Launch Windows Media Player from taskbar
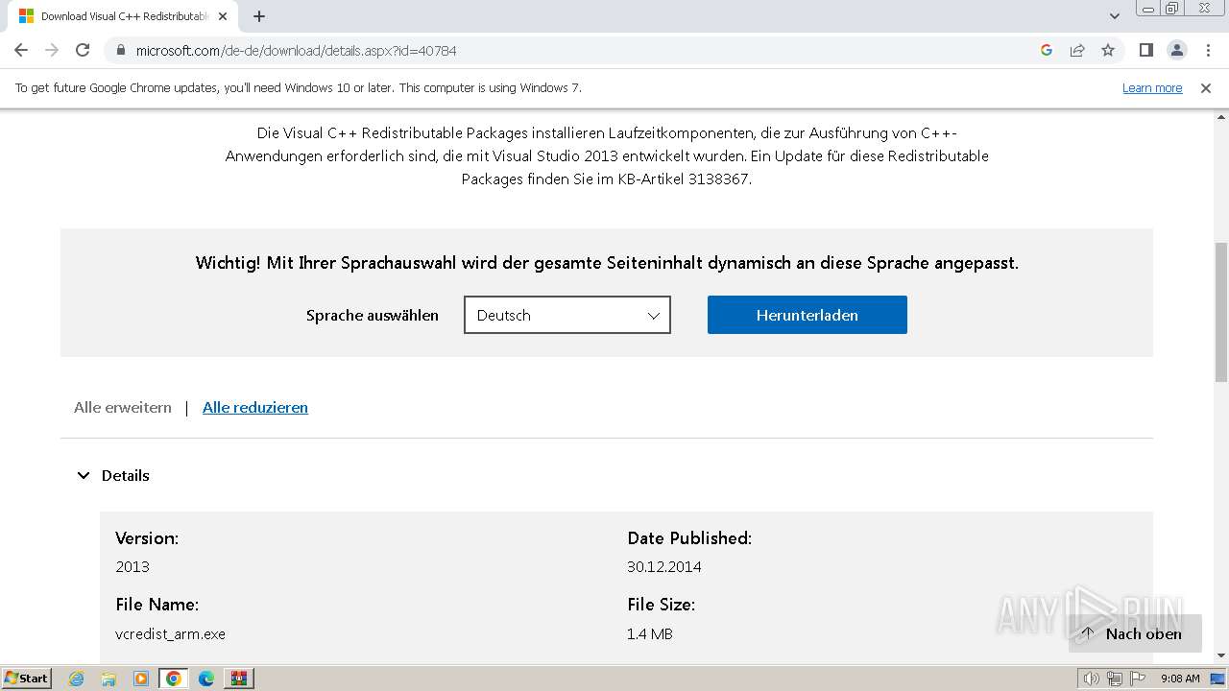The width and height of the screenshot is (1229, 691). (141, 679)
